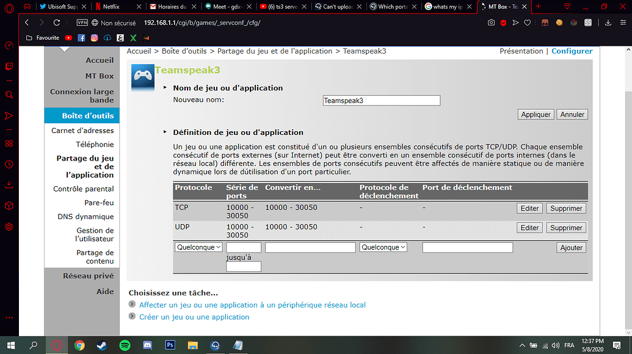Switch to the ts3 server YouTube tab
Viewport: 632px width, 354px height.
[x=283, y=7]
